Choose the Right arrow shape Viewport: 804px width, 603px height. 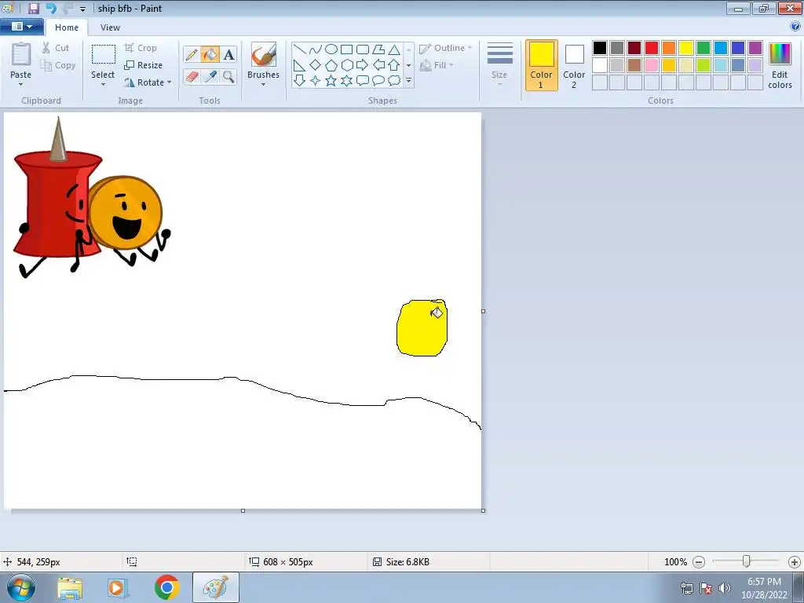click(363, 65)
